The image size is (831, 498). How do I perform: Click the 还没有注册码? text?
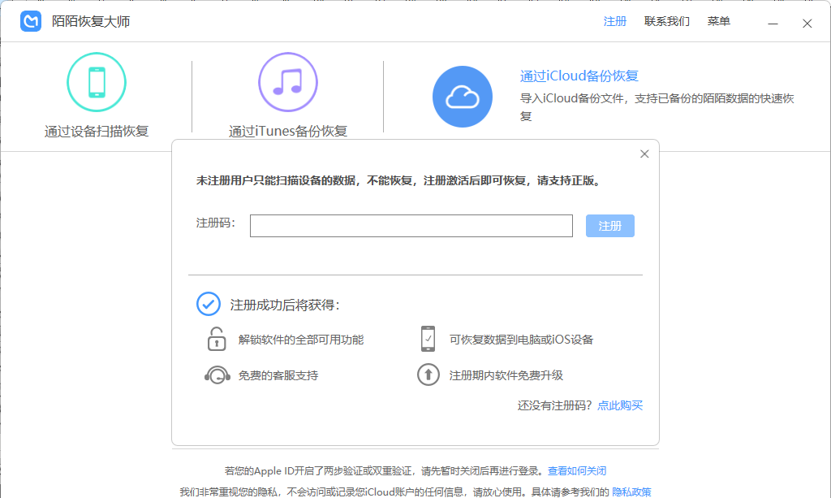555,405
